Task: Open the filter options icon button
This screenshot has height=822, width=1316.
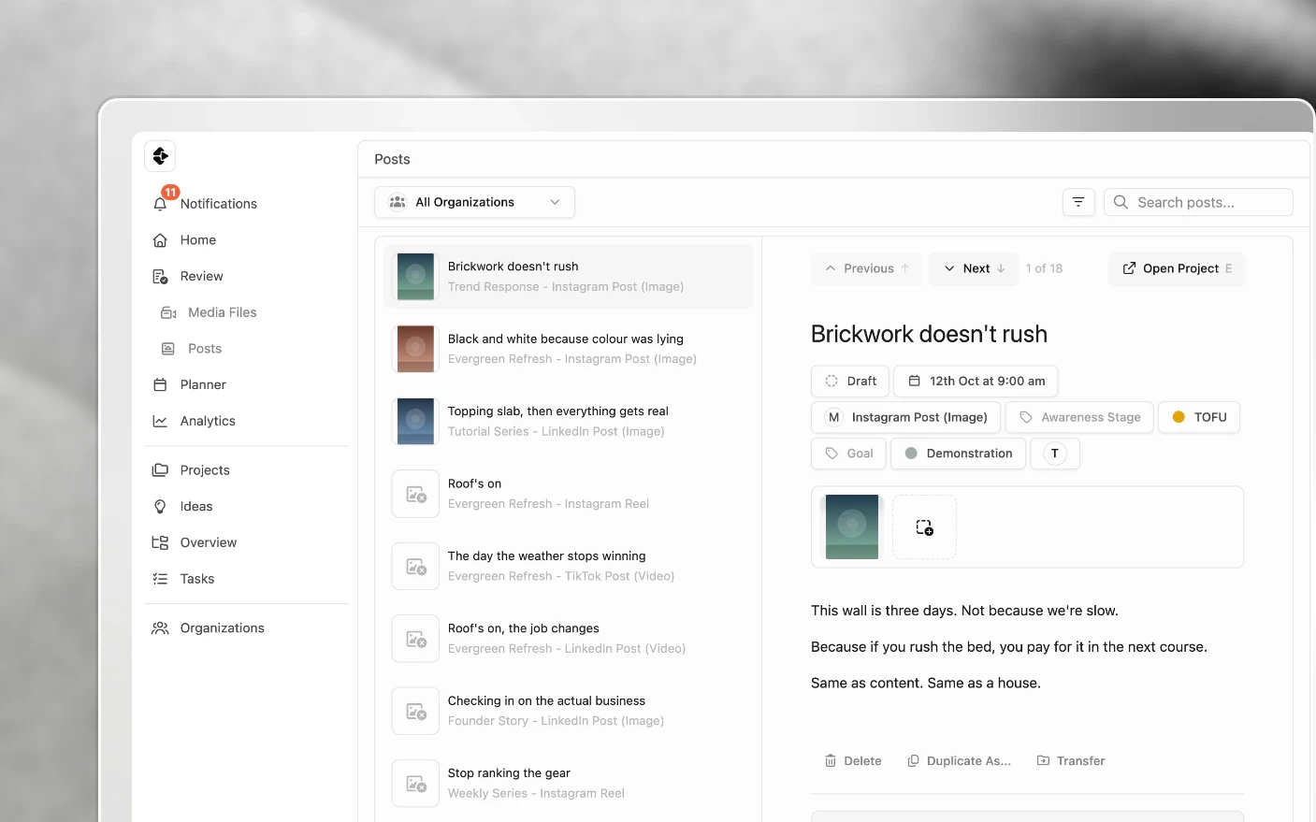Action: [1078, 202]
